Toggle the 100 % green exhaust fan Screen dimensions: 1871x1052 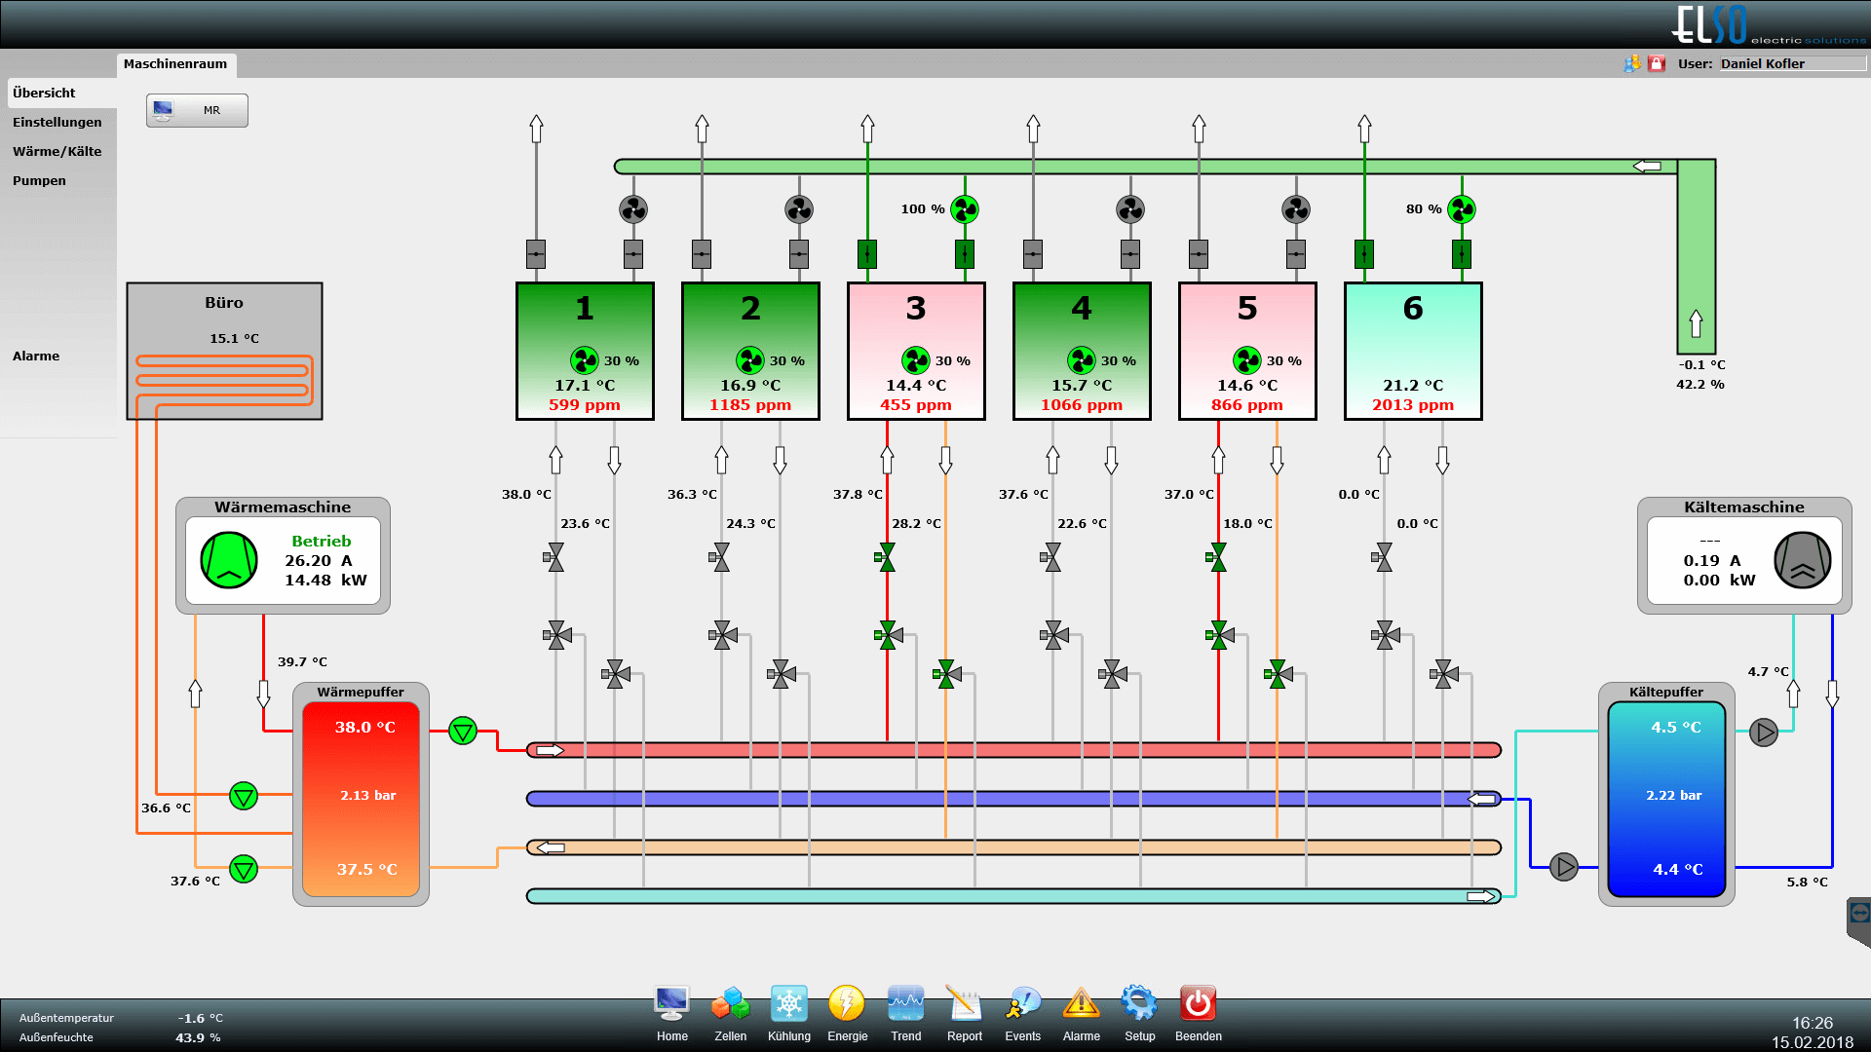click(965, 209)
